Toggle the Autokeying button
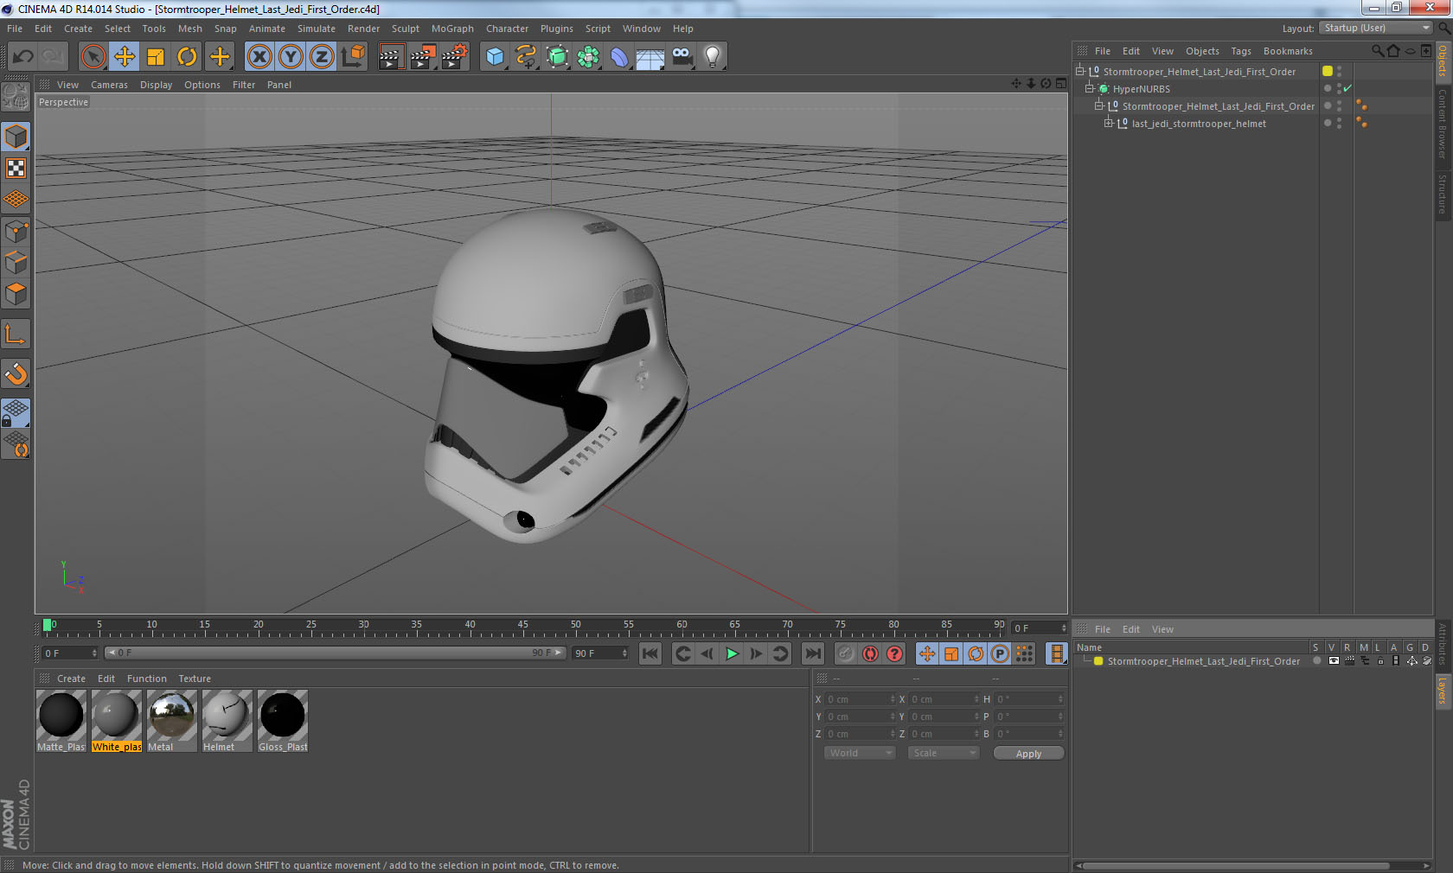Viewport: 1453px width, 873px height. click(870, 653)
